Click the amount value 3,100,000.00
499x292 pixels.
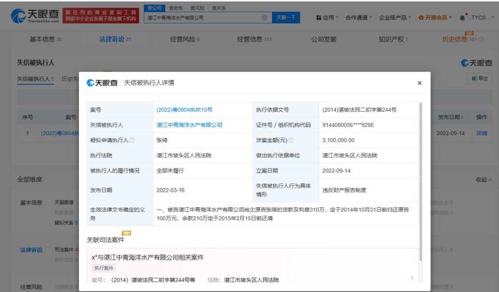point(338,140)
